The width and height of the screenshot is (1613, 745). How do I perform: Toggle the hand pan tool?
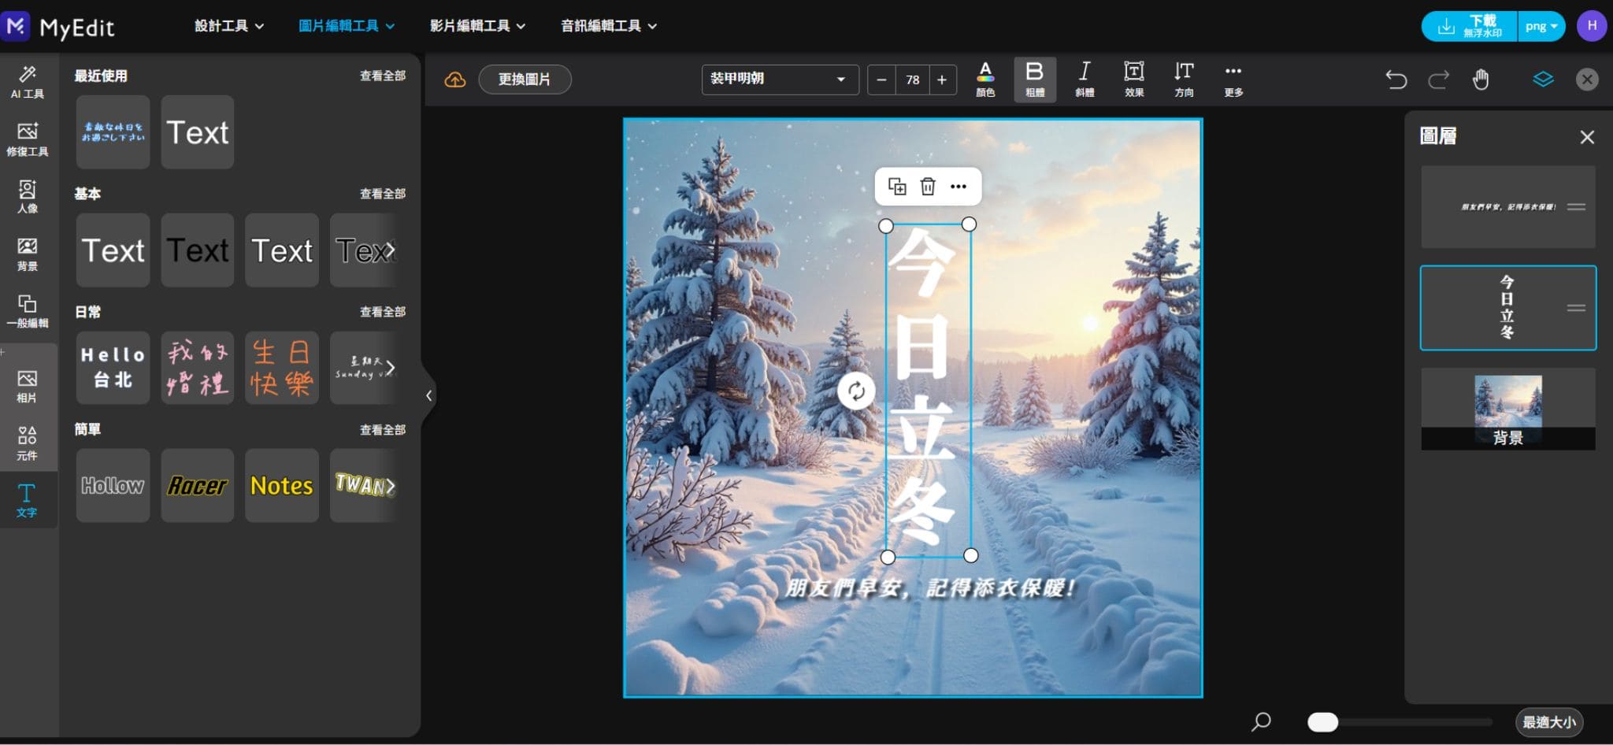(x=1480, y=79)
